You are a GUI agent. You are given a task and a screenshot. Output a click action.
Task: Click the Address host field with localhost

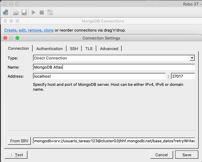(x=99, y=76)
